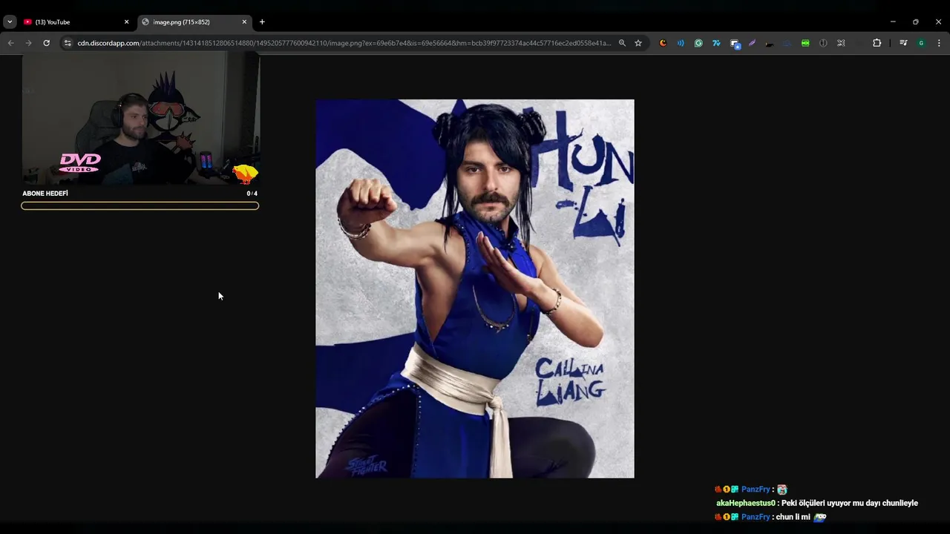This screenshot has width=950, height=534.
Task: Open Chrome's three-dot menu
Action: coord(939,43)
